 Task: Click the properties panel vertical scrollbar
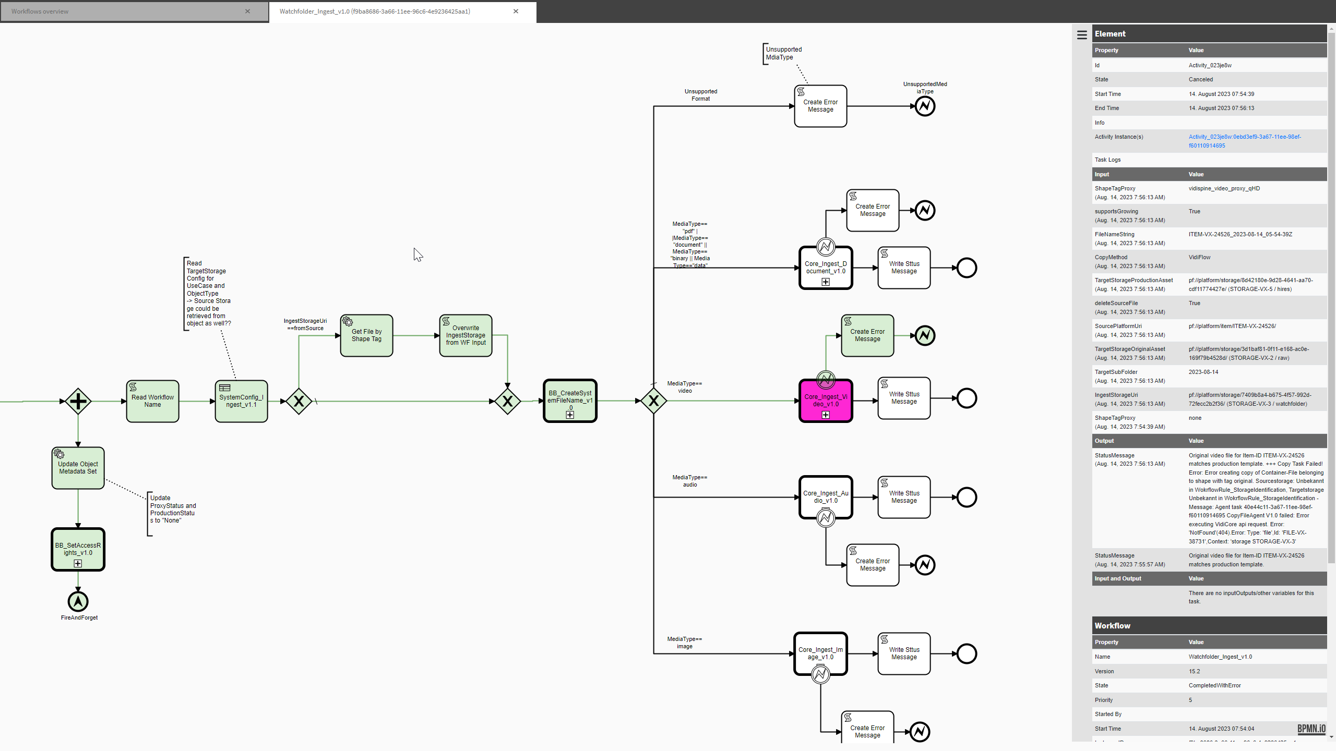pyautogui.click(x=1331, y=297)
